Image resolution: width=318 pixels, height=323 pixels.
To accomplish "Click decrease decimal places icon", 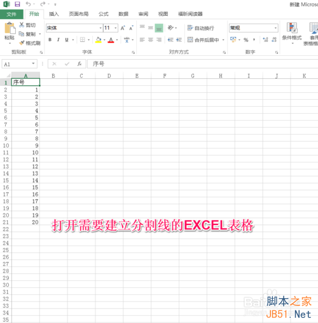I will (274, 39).
